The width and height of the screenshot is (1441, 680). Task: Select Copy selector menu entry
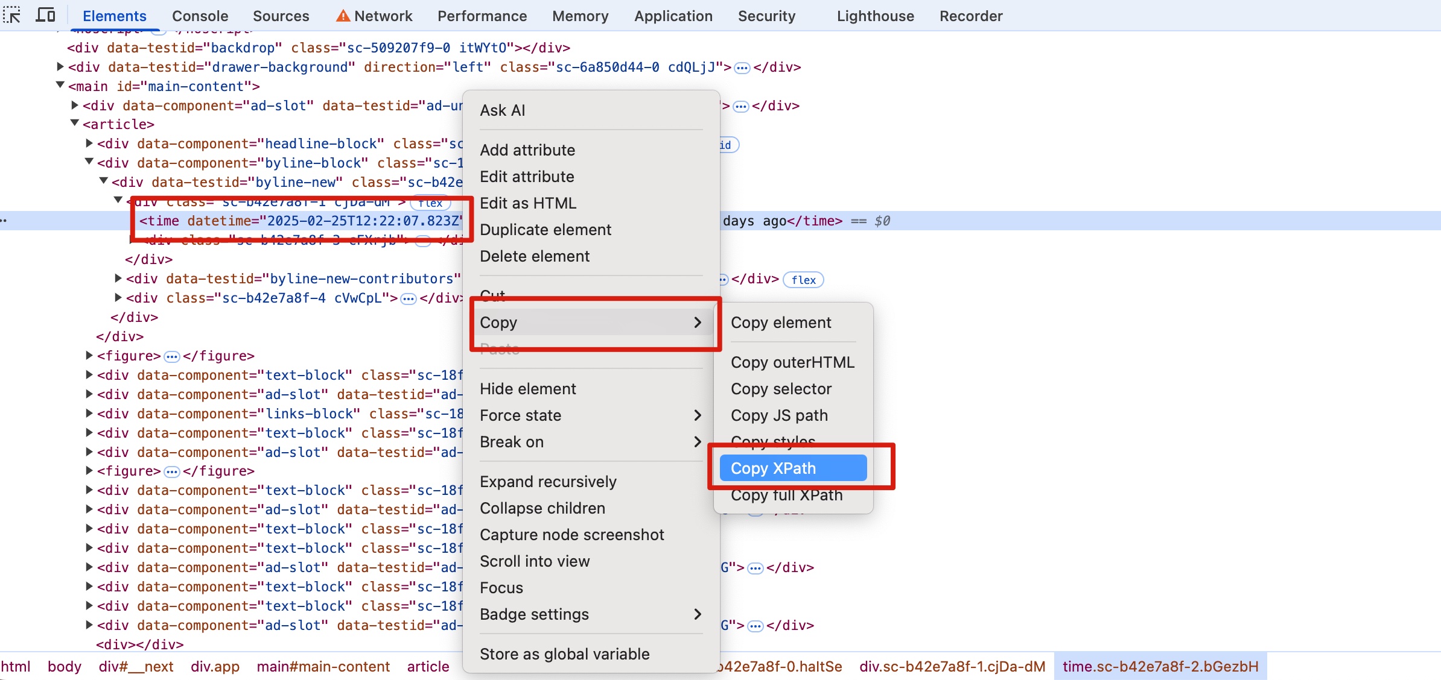781,389
